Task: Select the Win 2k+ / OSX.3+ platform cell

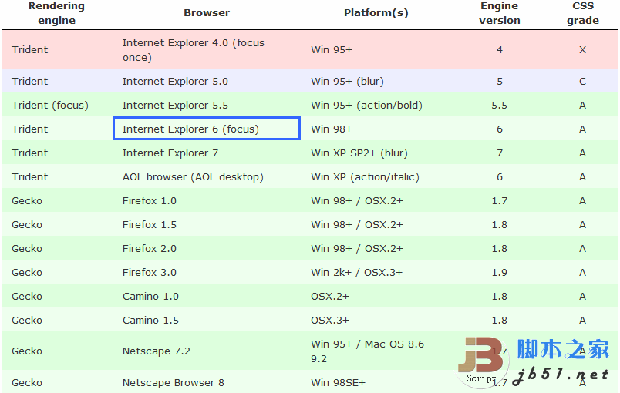Action: 376,272
